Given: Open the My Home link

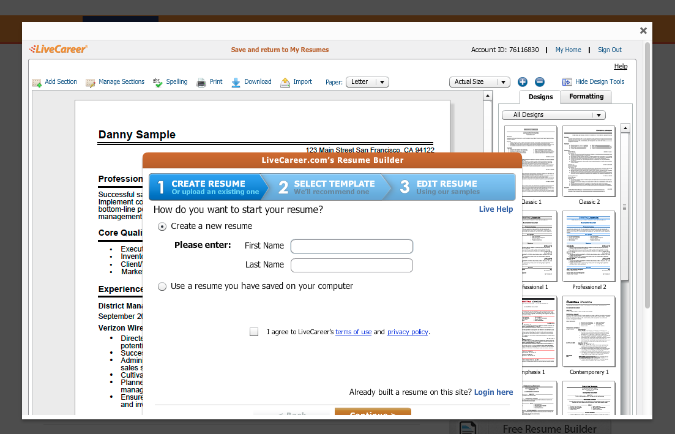Looking at the screenshot, I should pos(569,50).
